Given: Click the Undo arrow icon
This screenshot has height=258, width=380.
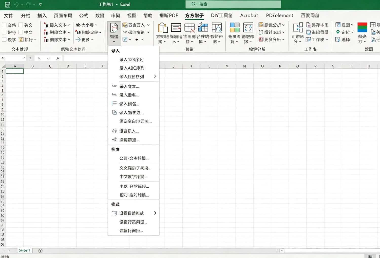Looking at the screenshot, I should [x=16, y=4].
